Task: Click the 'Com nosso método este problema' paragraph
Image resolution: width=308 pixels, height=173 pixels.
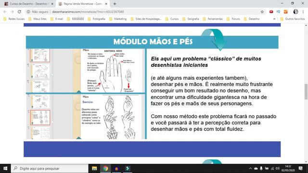Action: [214, 123]
